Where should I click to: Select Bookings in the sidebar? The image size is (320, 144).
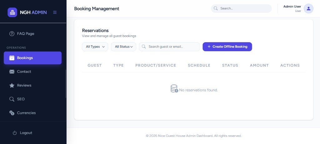(32, 58)
